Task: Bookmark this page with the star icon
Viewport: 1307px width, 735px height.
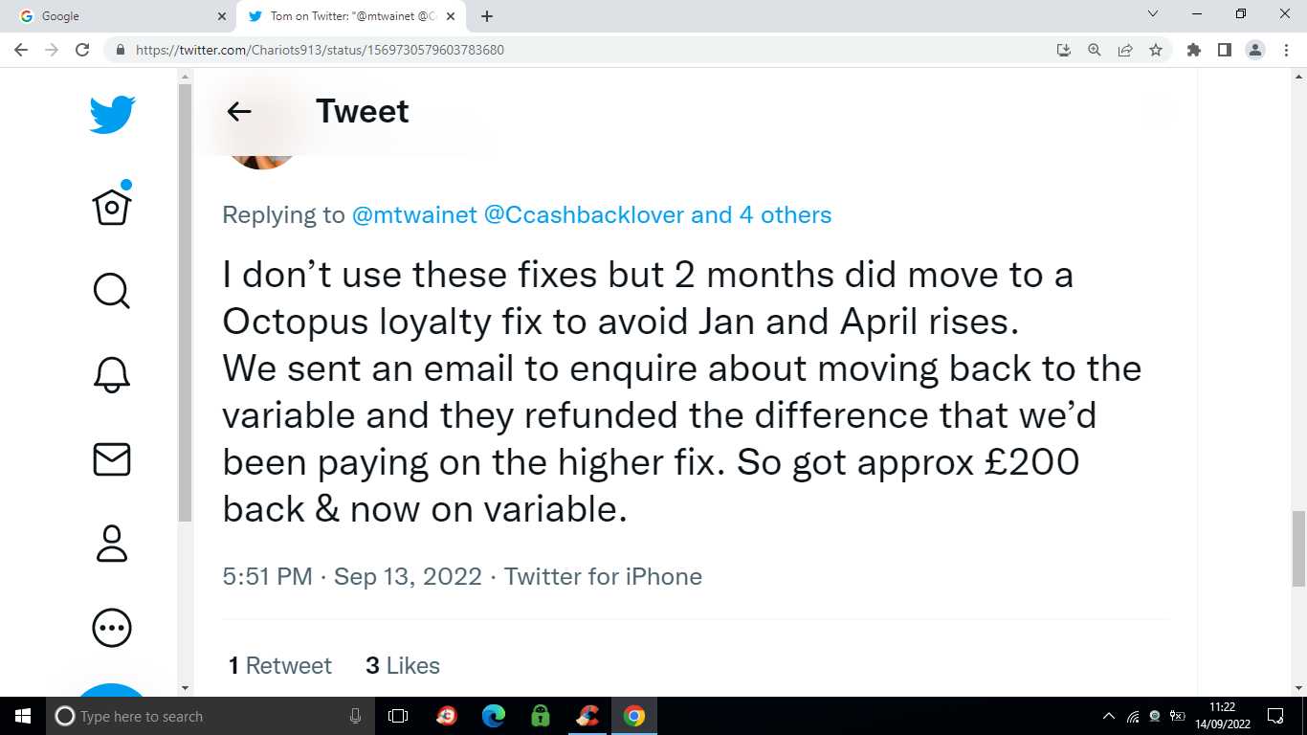Action: 1156,50
